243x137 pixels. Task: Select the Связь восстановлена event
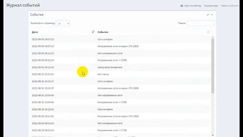coord(110,67)
